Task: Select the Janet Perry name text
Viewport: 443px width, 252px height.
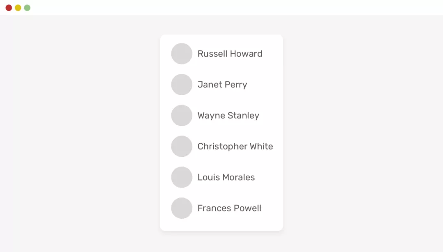Action: click(x=222, y=85)
